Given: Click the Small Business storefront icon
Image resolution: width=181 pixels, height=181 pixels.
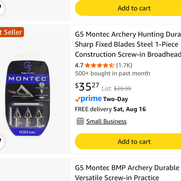Looking at the screenshot, I should 80,121.
